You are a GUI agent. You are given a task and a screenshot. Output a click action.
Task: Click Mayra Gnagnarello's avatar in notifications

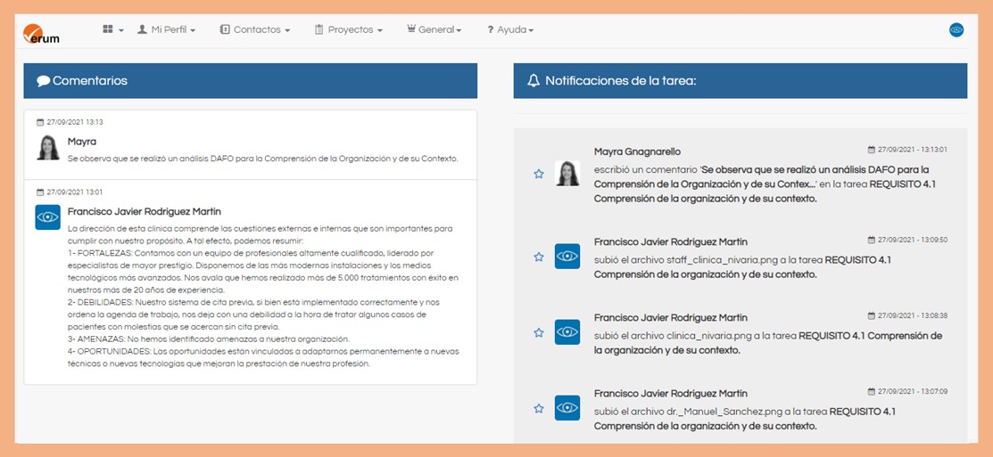pyautogui.click(x=567, y=174)
